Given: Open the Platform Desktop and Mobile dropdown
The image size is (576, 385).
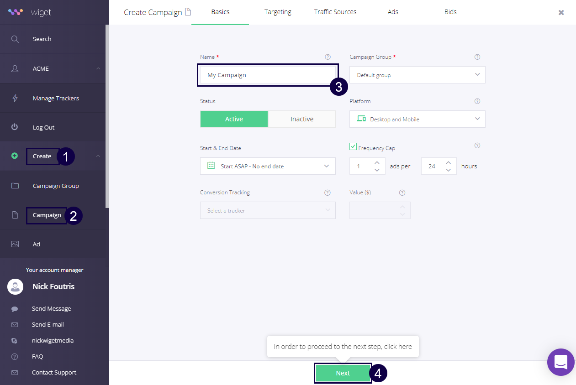Looking at the screenshot, I should (x=417, y=119).
